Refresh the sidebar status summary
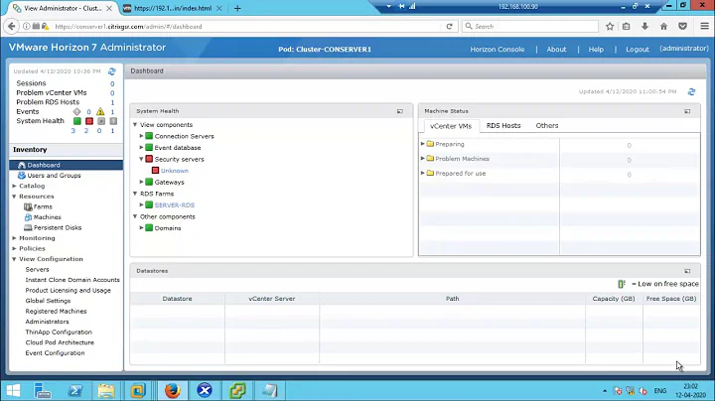The width and height of the screenshot is (715, 401). (x=111, y=71)
